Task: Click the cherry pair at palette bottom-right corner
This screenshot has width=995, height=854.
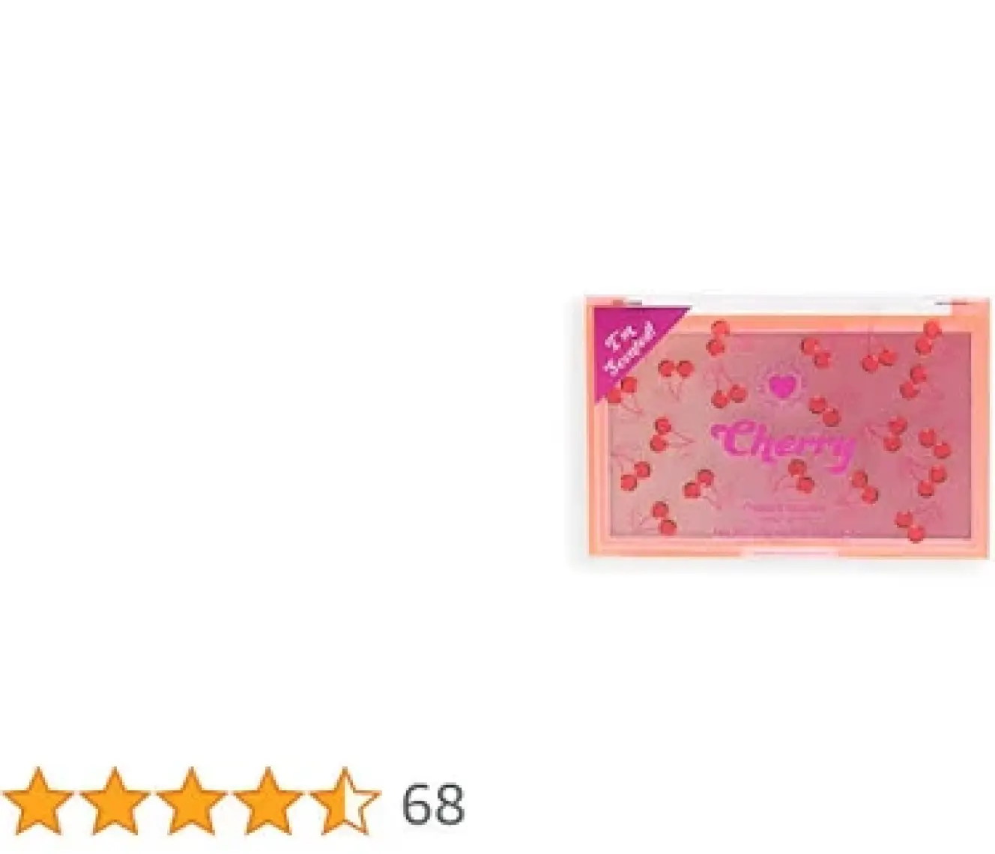Action: tap(910, 525)
